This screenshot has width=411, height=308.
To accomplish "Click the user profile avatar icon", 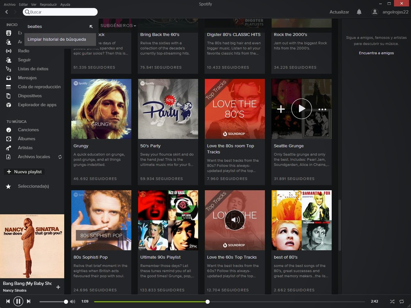I will [374, 12].
